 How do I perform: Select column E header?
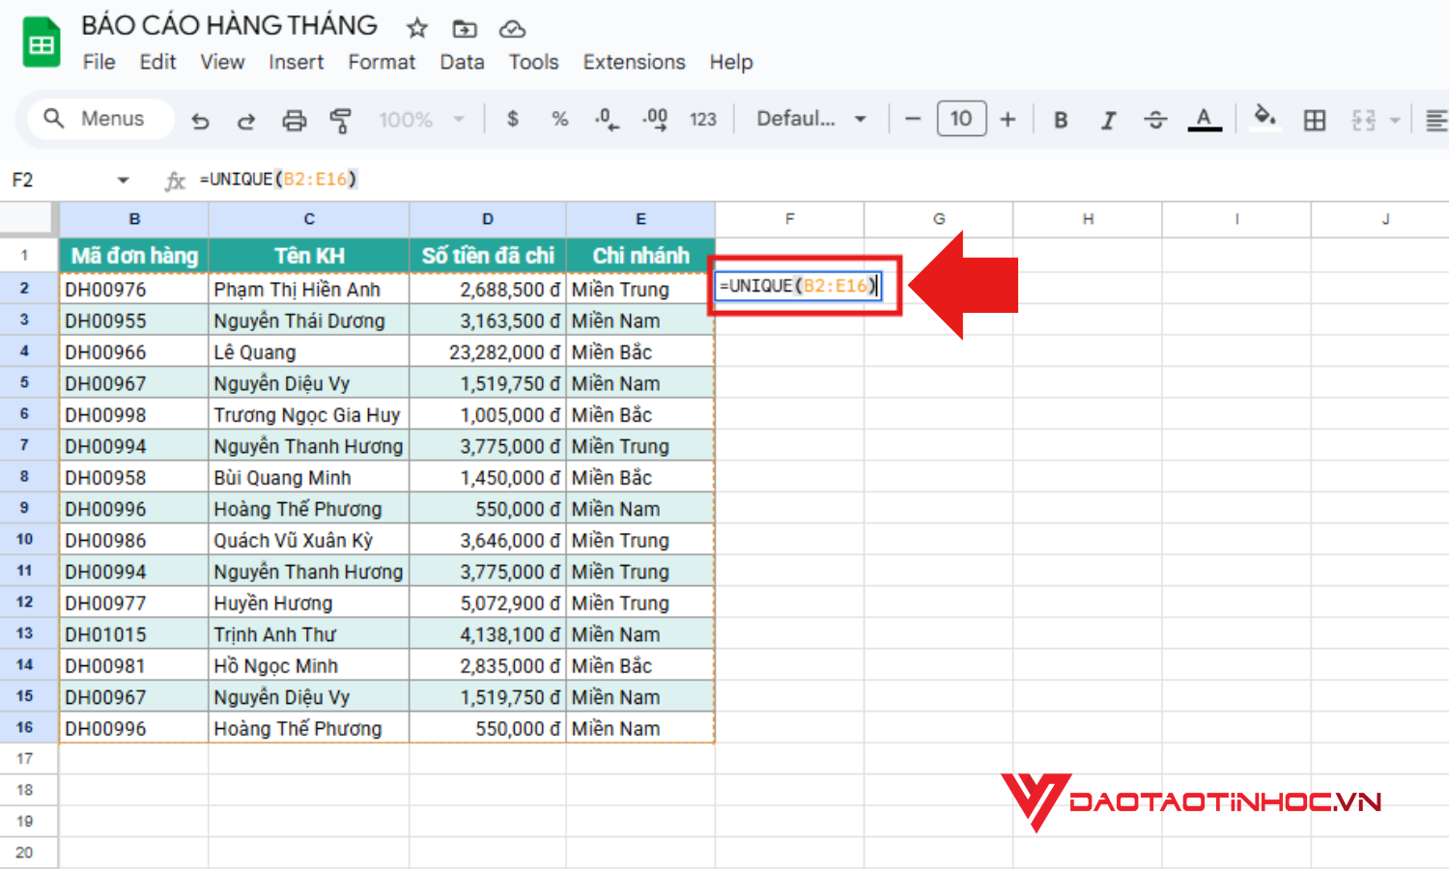pyautogui.click(x=640, y=219)
